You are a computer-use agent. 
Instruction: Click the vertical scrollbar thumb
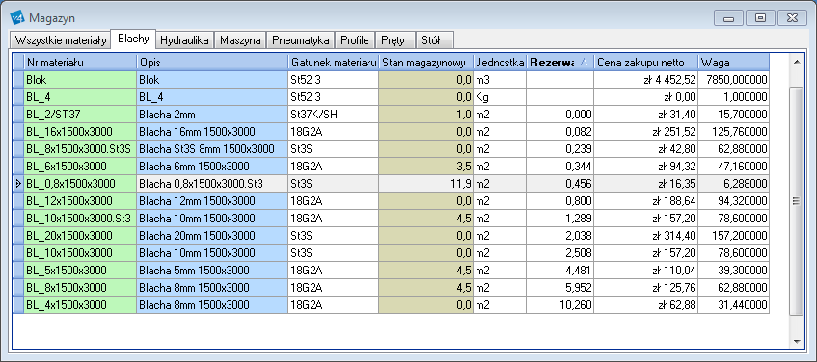point(796,201)
